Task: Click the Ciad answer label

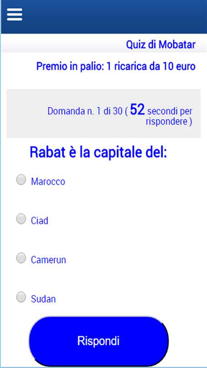Action: click(x=40, y=221)
